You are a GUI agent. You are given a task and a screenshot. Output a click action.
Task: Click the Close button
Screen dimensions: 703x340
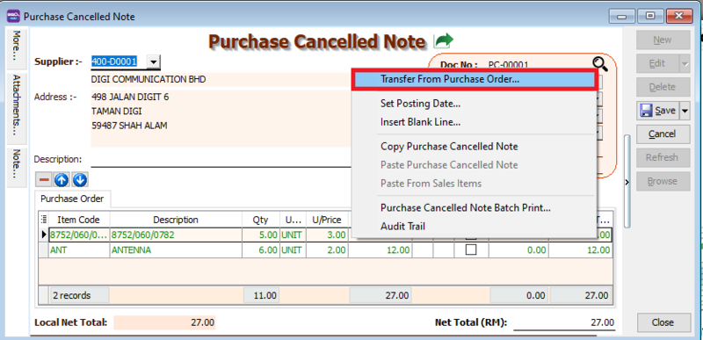tap(663, 322)
